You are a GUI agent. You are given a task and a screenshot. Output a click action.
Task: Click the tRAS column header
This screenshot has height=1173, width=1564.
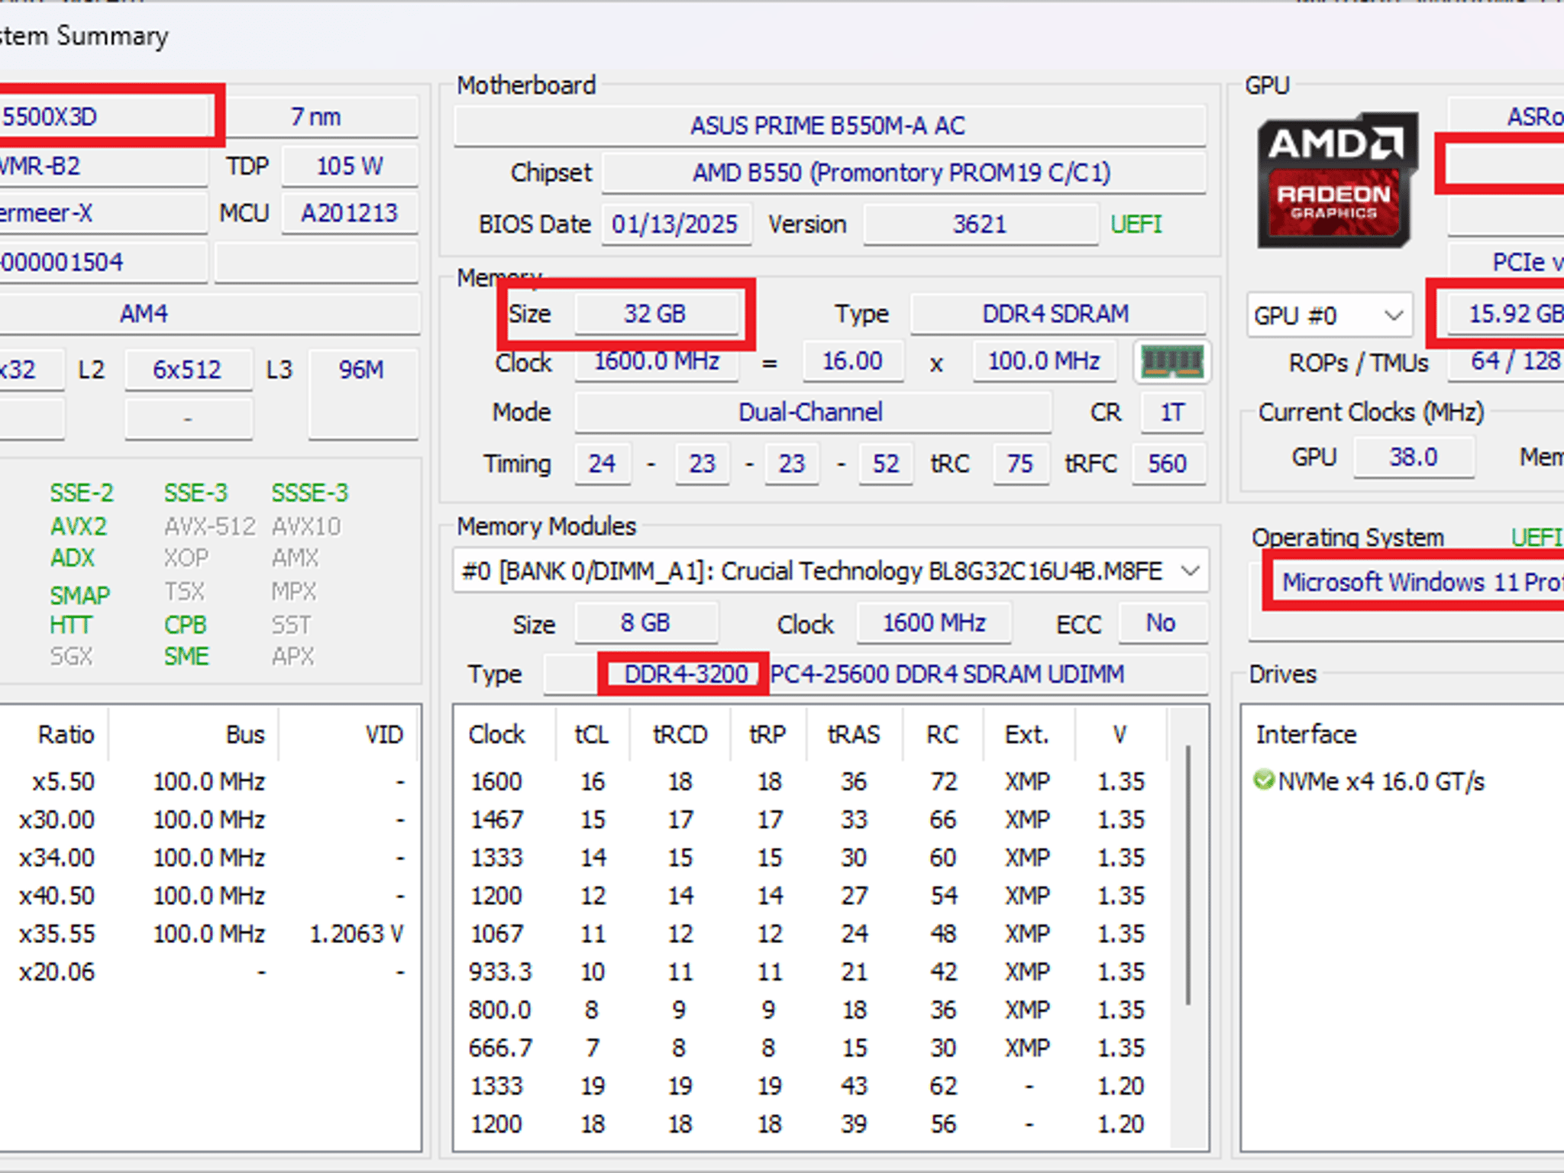click(855, 734)
